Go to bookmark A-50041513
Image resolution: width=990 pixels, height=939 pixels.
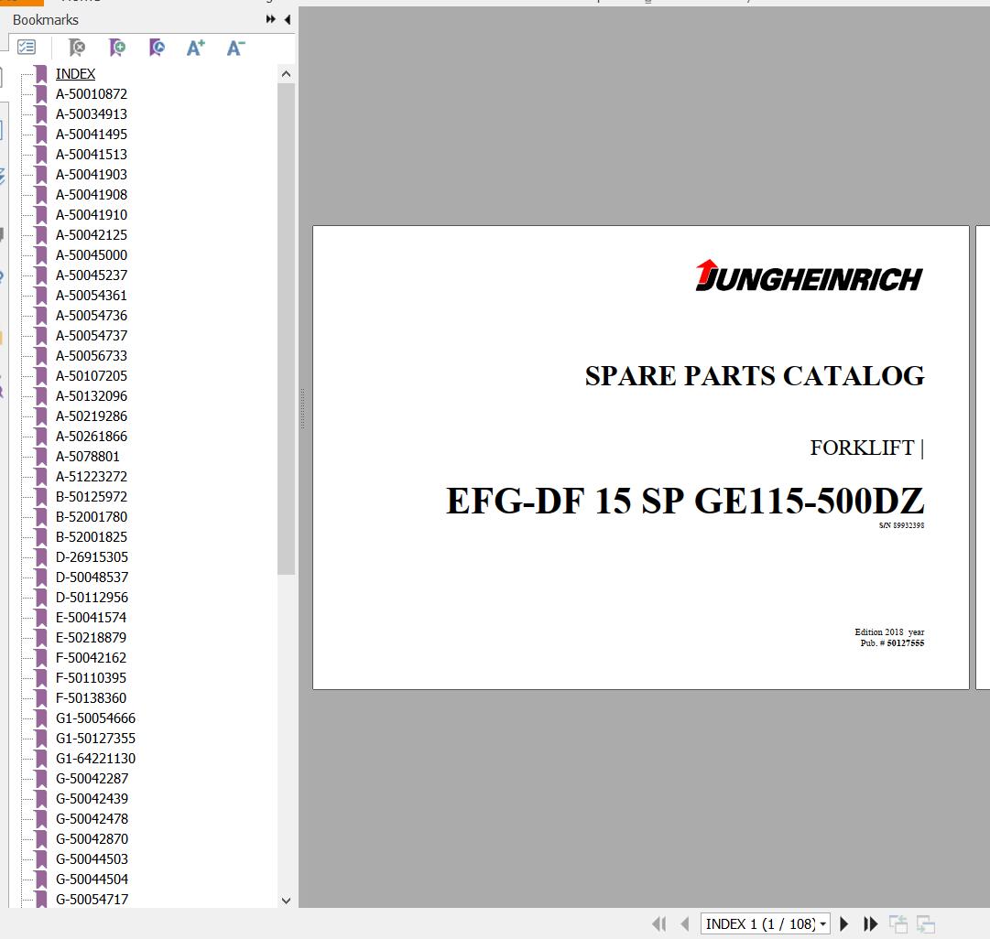coord(92,155)
